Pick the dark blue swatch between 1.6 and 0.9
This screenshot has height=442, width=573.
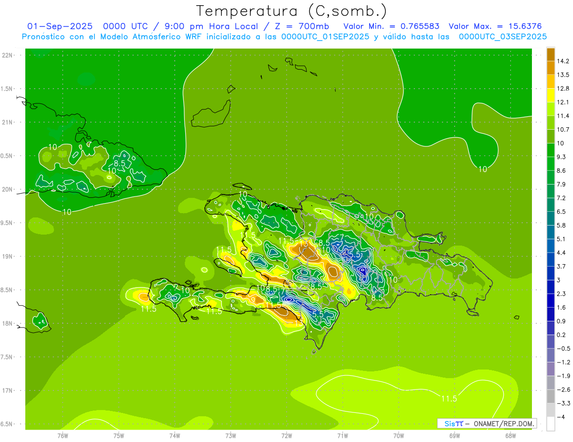click(551, 314)
